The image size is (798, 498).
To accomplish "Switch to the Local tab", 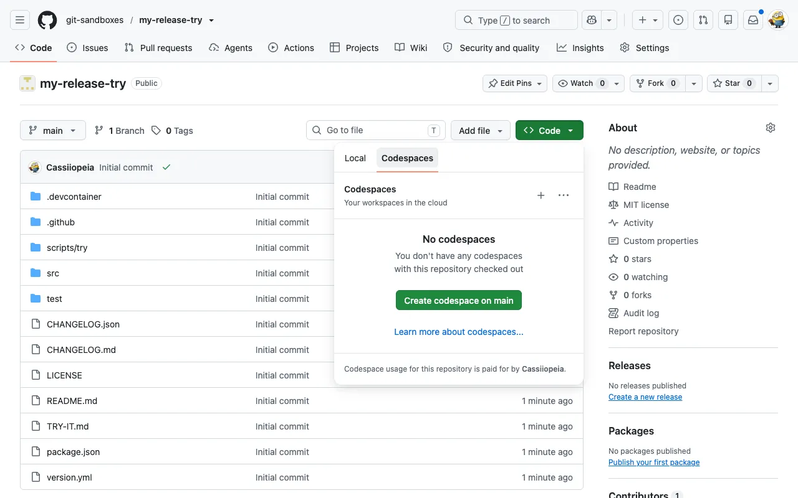I will (355, 158).
